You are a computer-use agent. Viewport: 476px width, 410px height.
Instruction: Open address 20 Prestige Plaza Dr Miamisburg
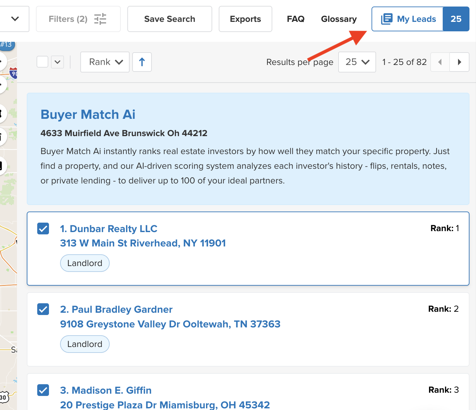tap(165, 405)
